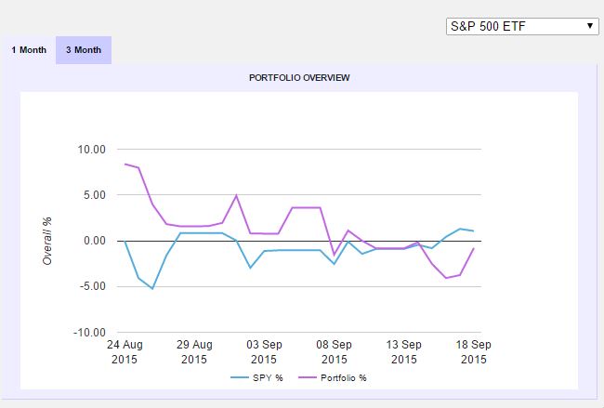The width and height of the screenshot is (604, 408).
Task: Click the SPY line's lowest point near -5
Action: tap(152, 288)
